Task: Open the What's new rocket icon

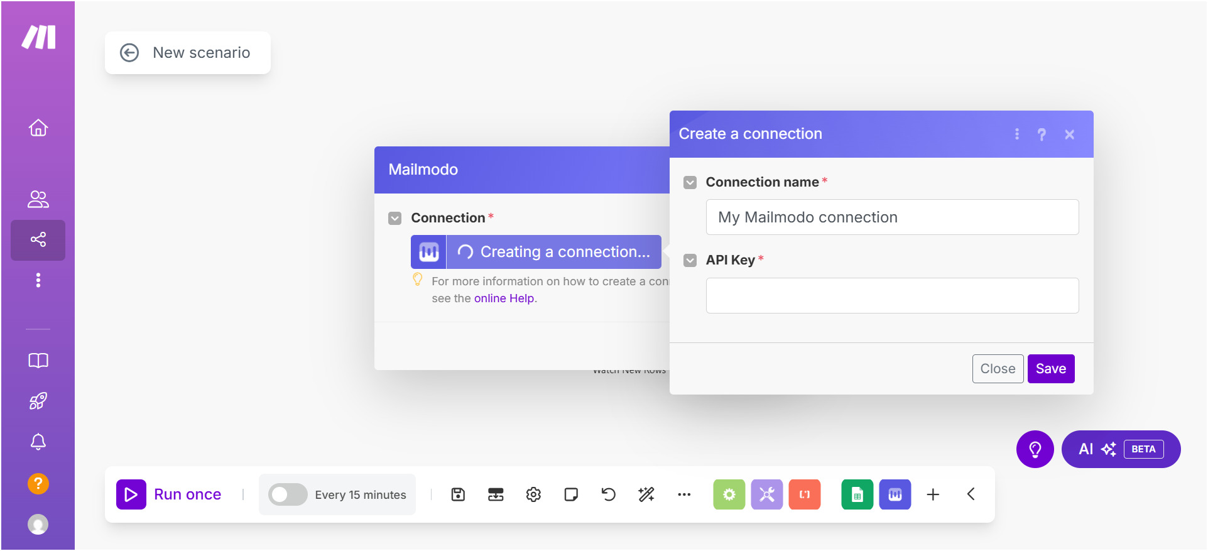Action: 38,401
